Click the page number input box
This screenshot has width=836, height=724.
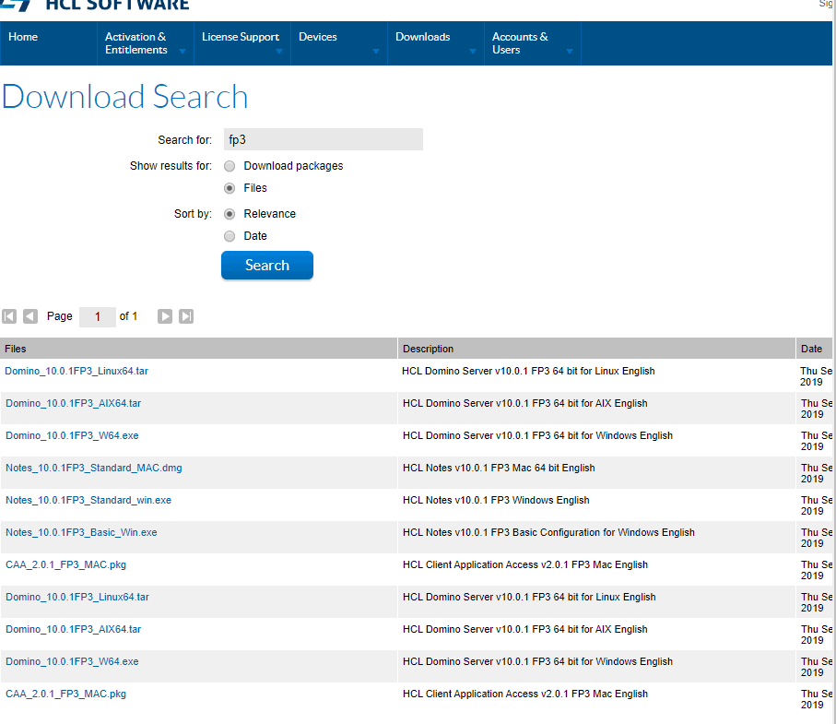(x=98, y=317)
